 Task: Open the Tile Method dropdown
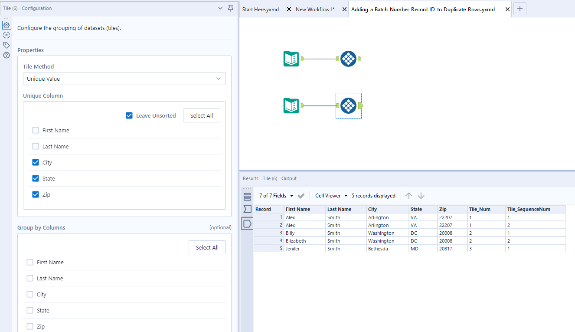click(124, 79)
